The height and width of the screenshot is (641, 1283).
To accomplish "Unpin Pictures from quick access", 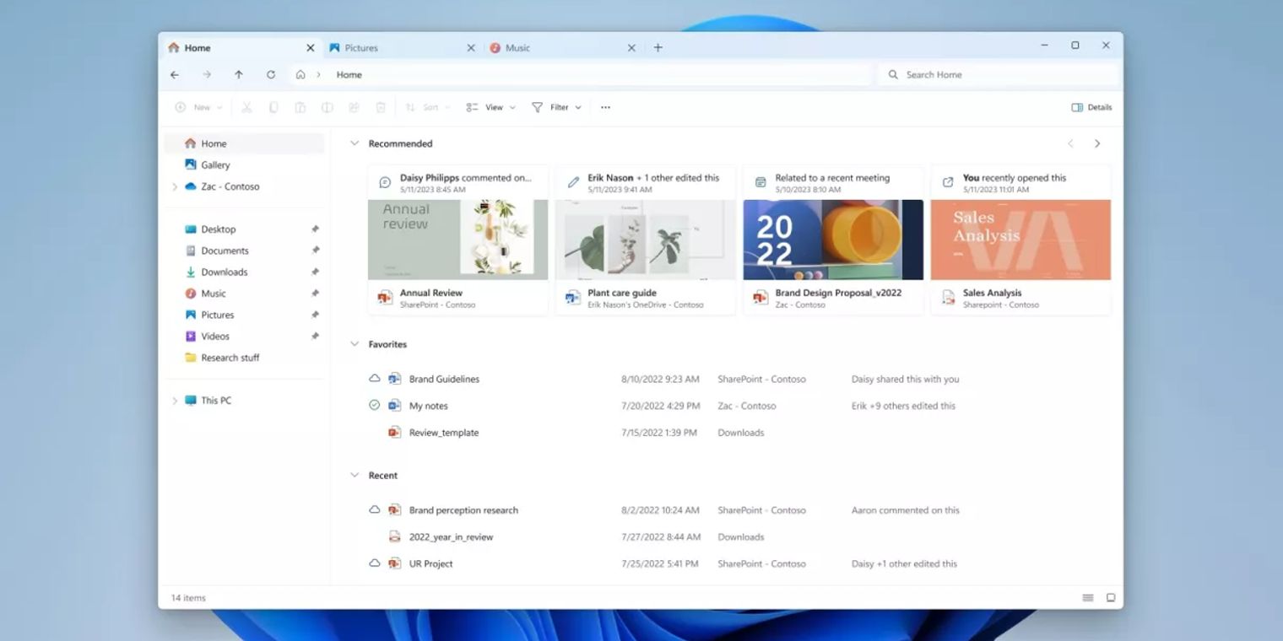I will (315, 315).
